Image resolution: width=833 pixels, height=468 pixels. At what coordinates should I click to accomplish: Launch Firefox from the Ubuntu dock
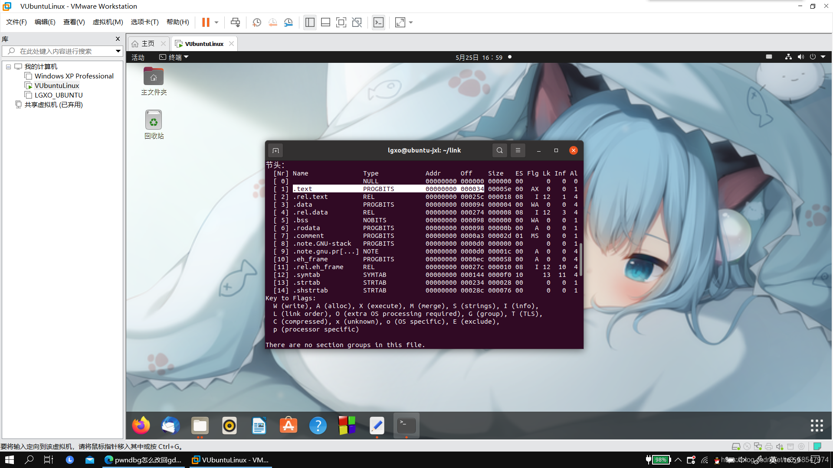141,426
